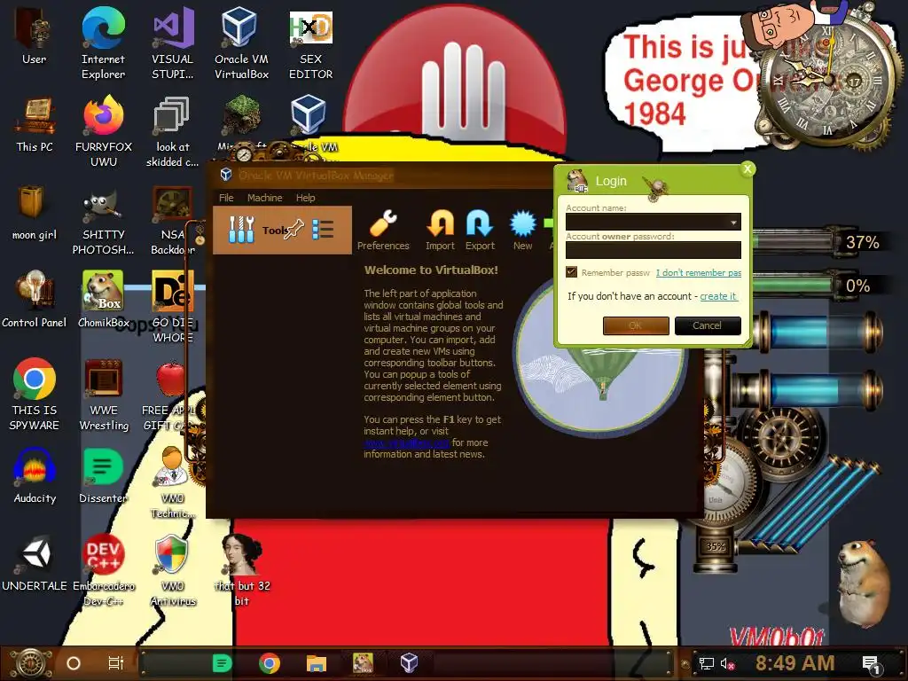Open File Explorer from the taskbar
Screen dimensions: 908x681
pyautogui.click(x=317, y=663)
